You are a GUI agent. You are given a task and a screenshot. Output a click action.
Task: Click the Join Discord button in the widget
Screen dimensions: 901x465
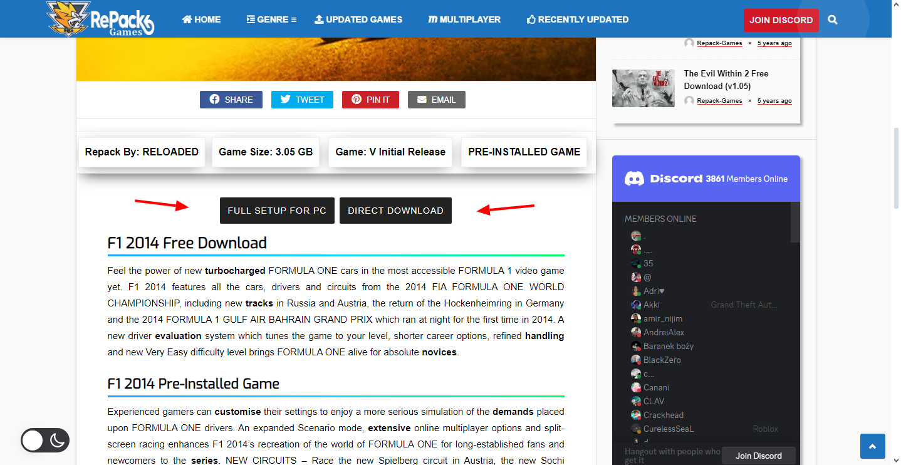tap(759, 456)
